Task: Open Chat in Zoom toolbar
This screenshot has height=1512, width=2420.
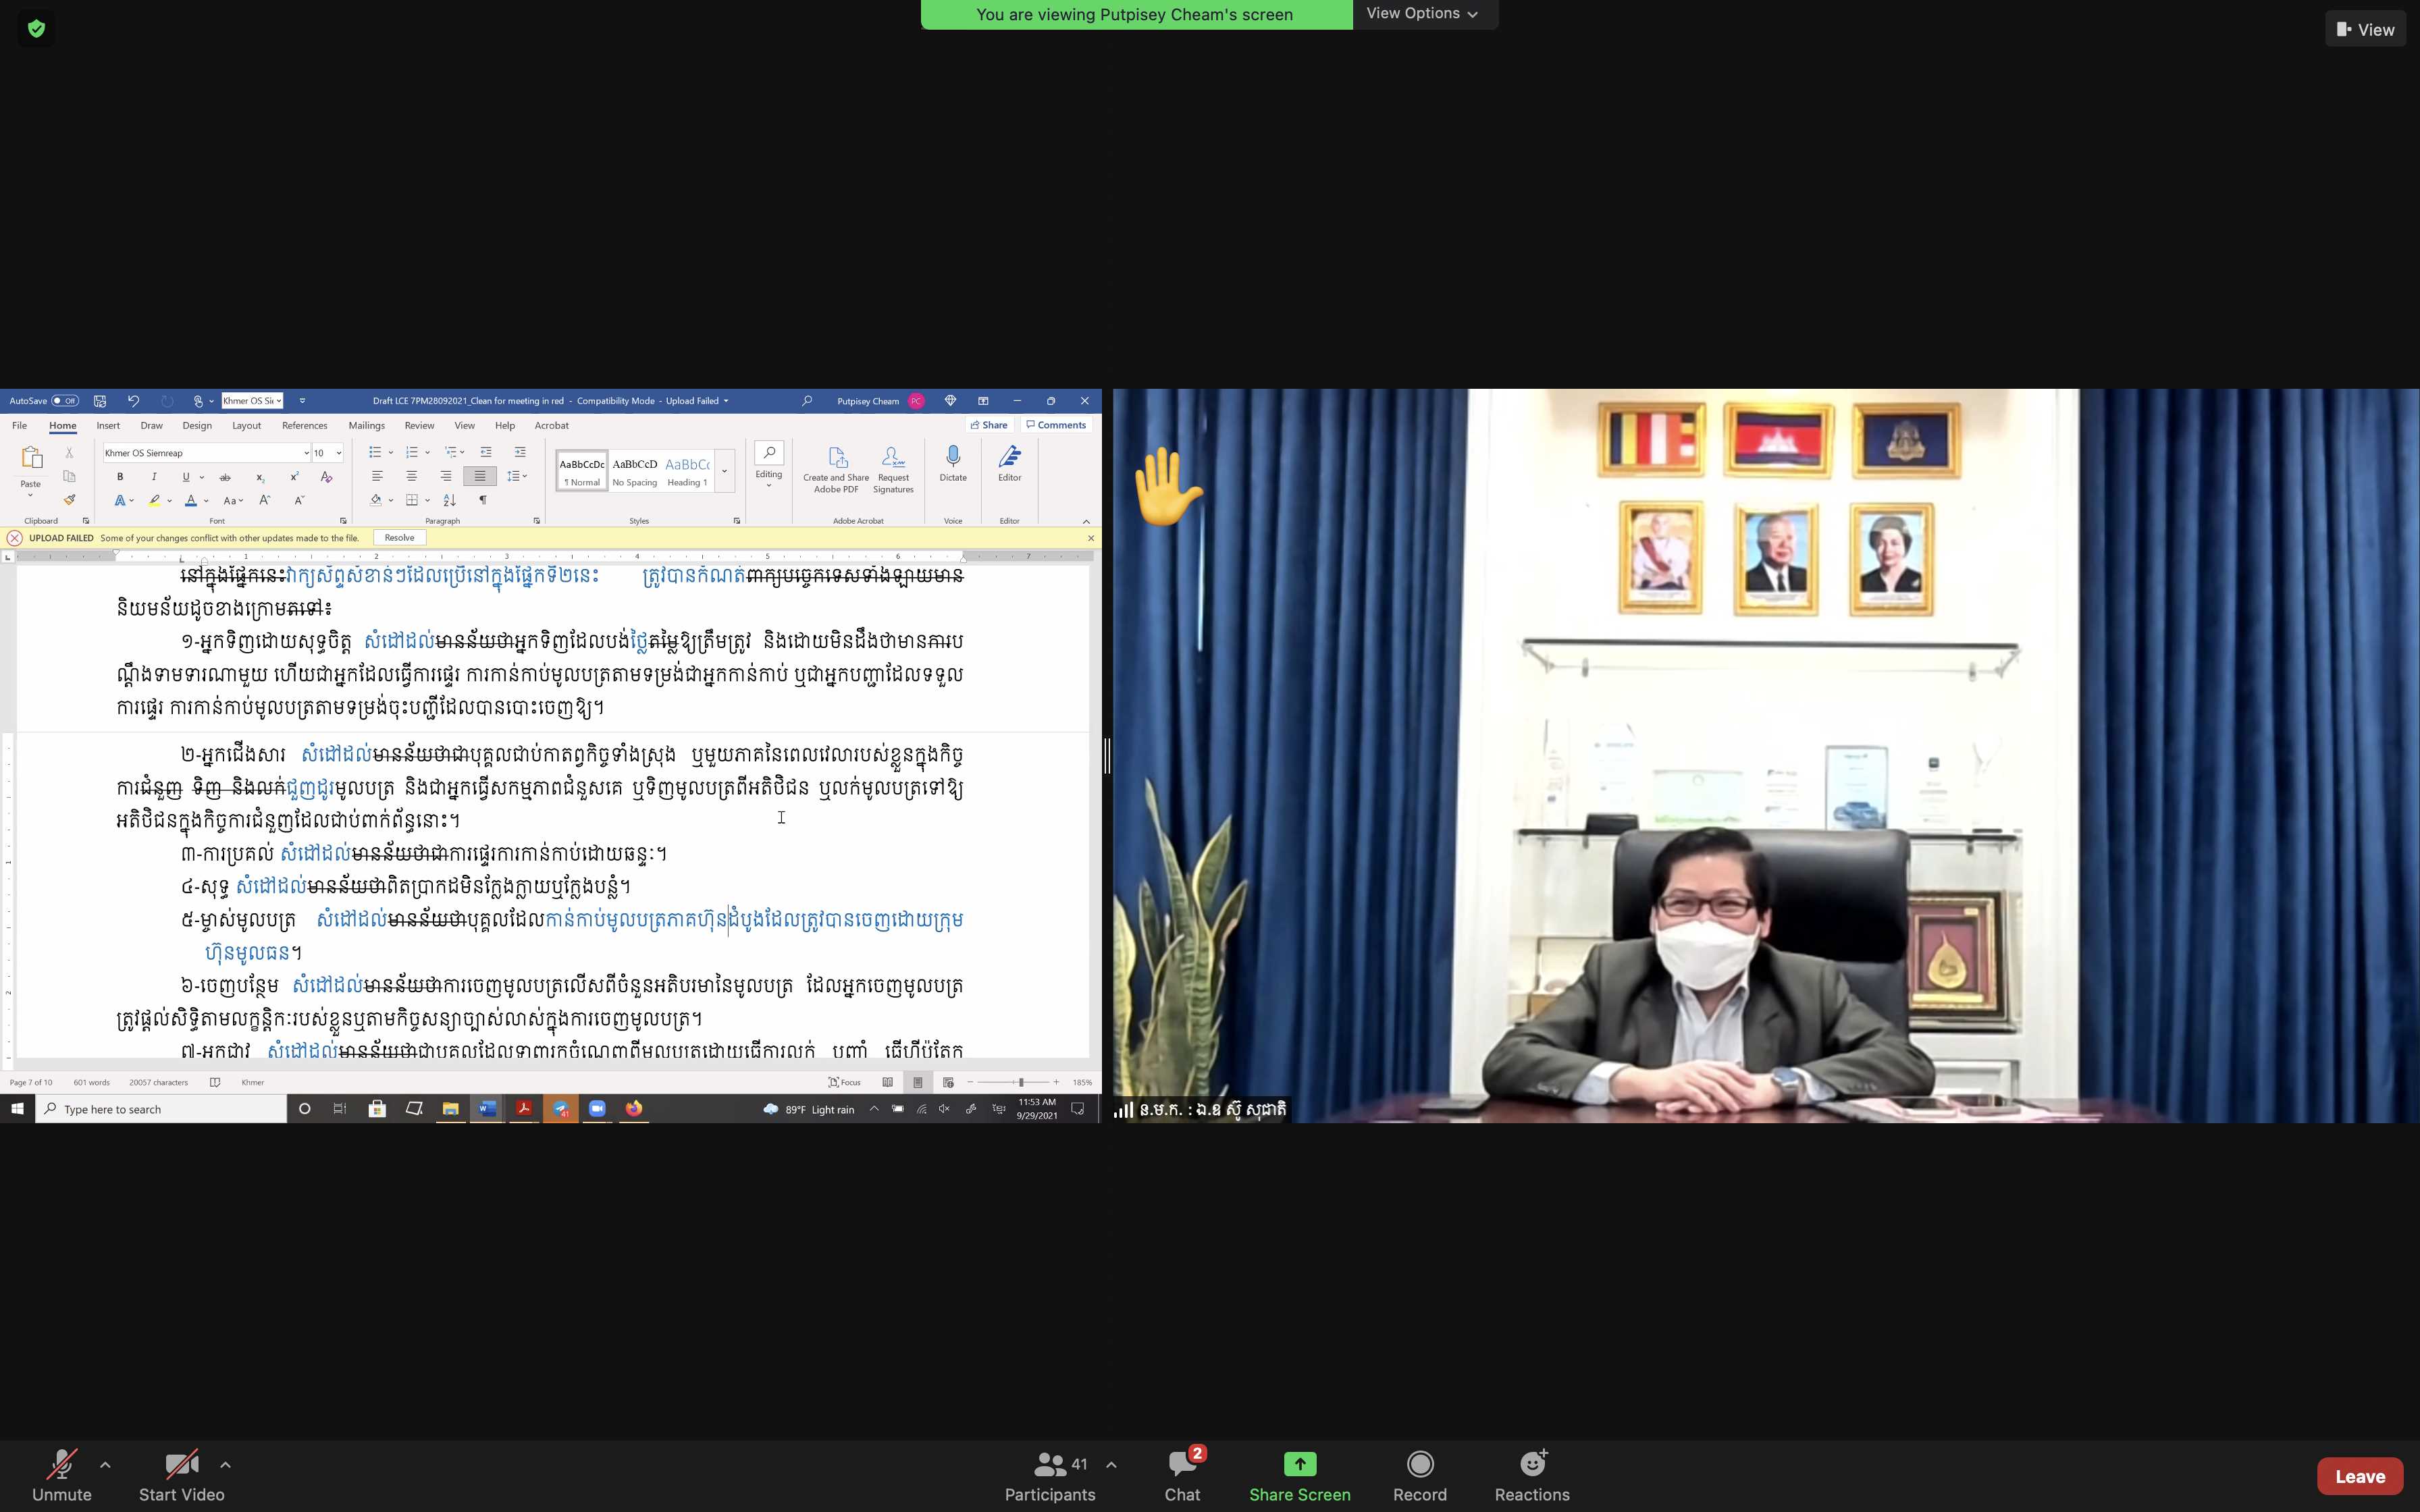Action: point(1182,1476)
